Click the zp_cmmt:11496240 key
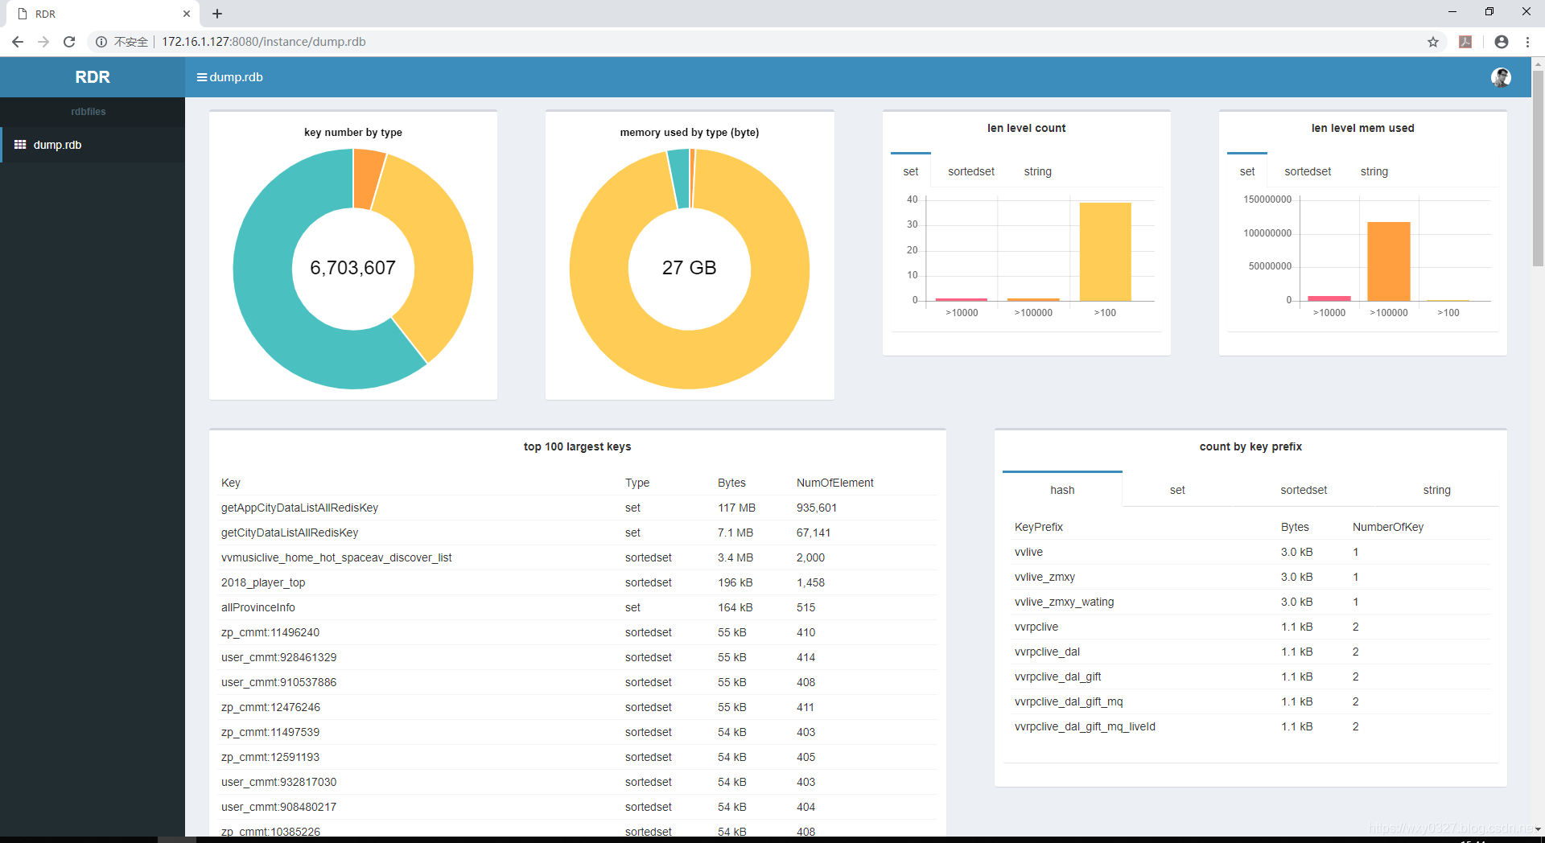The width and height of the screenshot is (1545, 843). tap(270, 632)
